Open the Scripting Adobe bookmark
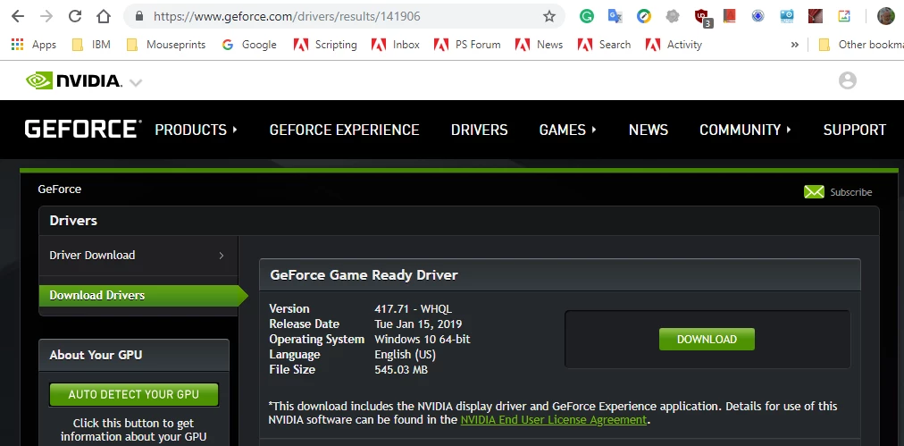This screenshot has width=904, height=446. coord(325,45)
